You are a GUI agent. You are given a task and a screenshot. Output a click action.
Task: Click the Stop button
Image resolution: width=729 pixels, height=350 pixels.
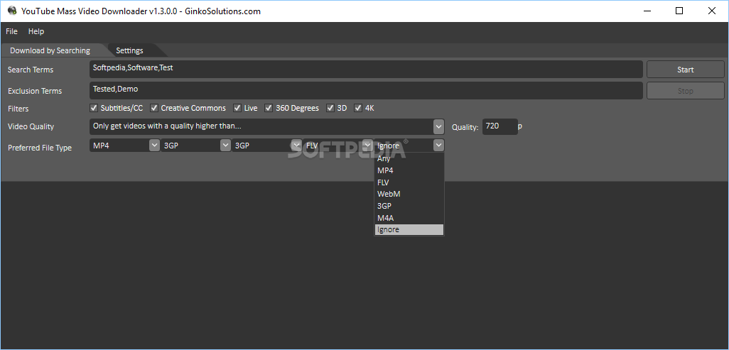pyautogui.click(x=685, y=91)
